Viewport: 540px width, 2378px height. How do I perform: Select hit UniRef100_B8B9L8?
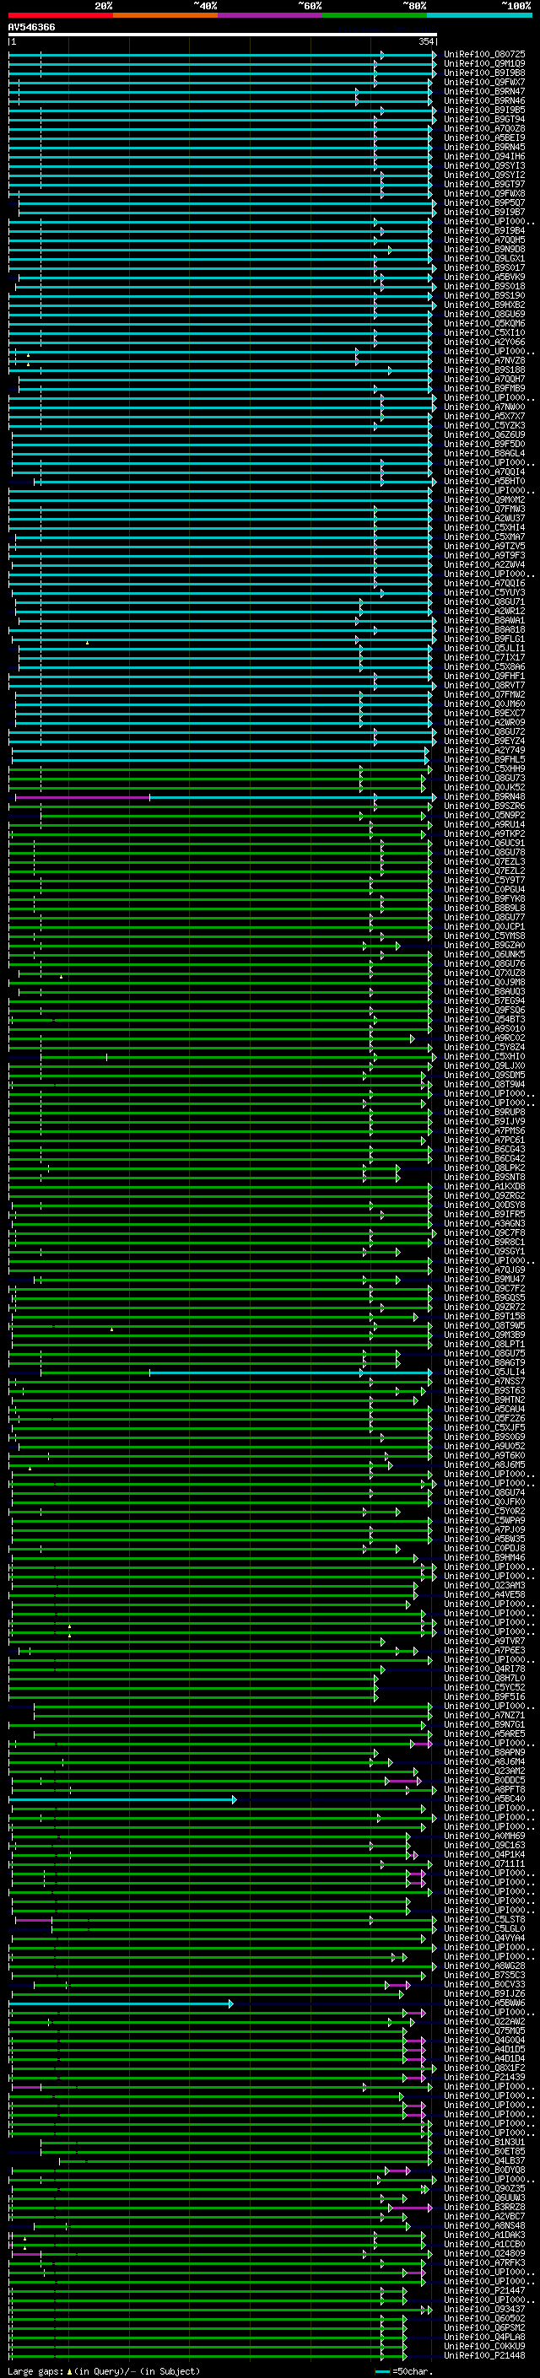click(x=484, y=909)
